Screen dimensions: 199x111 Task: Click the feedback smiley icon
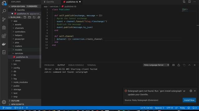(189, 108)
